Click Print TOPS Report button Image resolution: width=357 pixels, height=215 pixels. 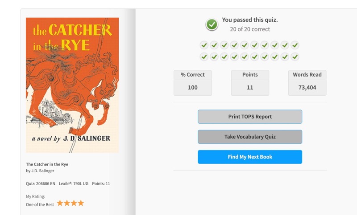click(x=250, y=117)
